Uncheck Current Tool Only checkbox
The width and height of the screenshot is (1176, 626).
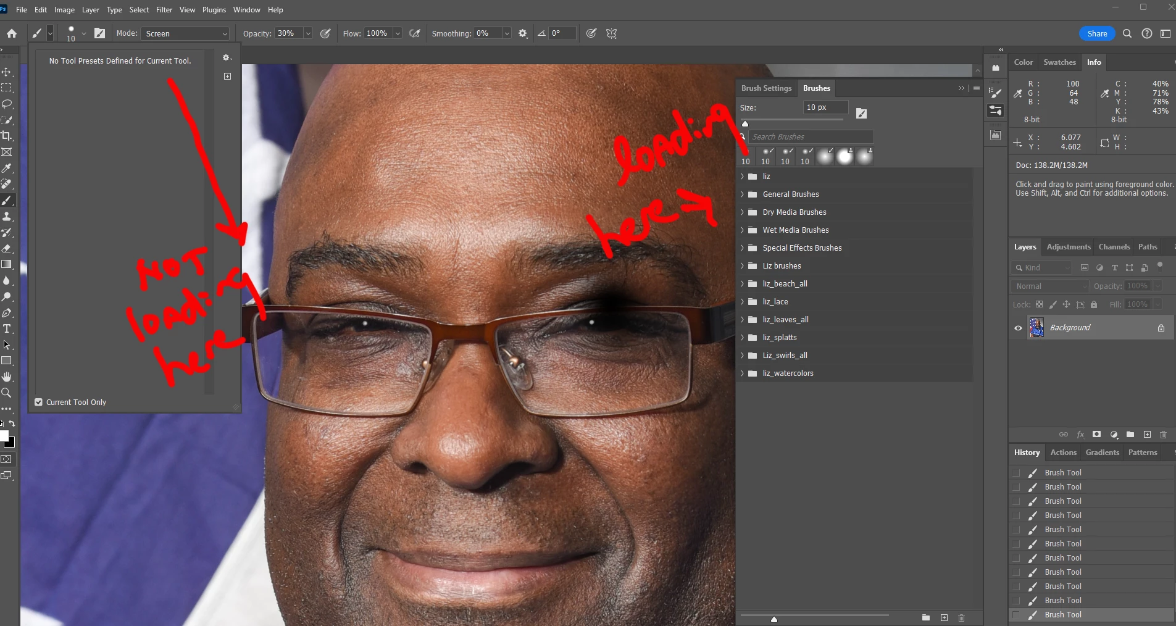[39, 402]
